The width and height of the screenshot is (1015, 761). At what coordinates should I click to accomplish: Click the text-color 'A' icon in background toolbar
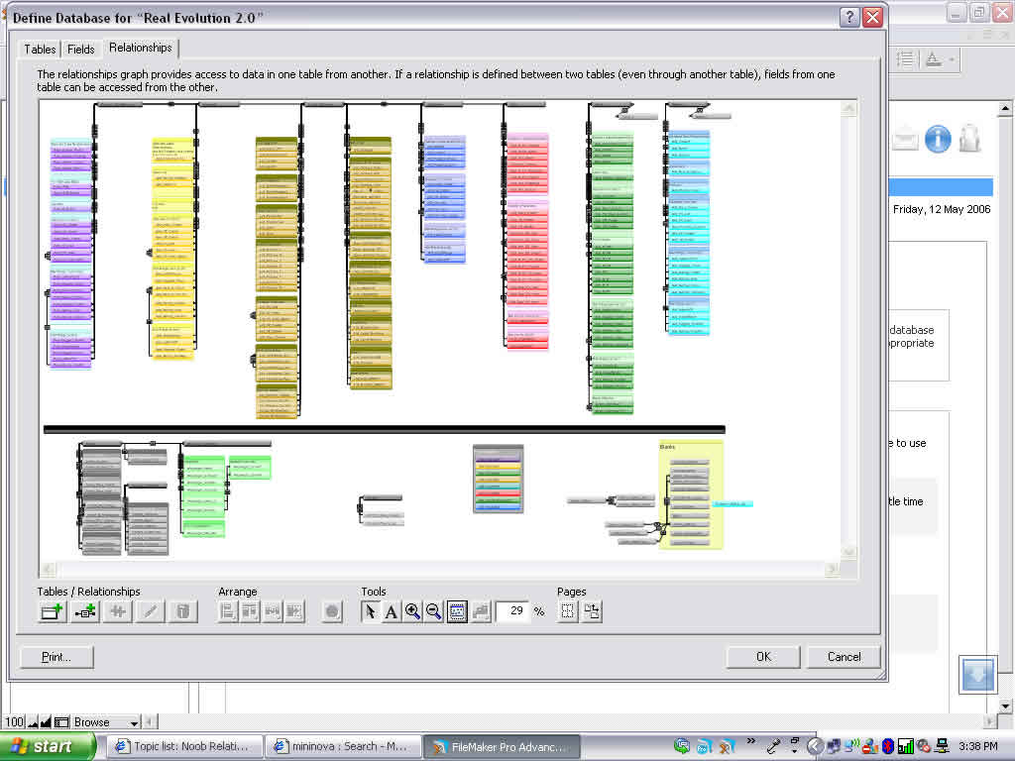tap(933, 59)
